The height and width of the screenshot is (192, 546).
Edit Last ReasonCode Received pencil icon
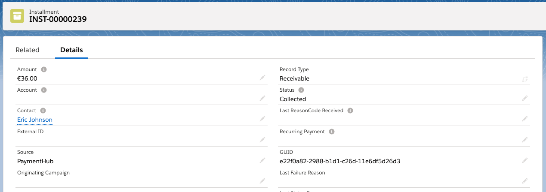click(525, 119)
